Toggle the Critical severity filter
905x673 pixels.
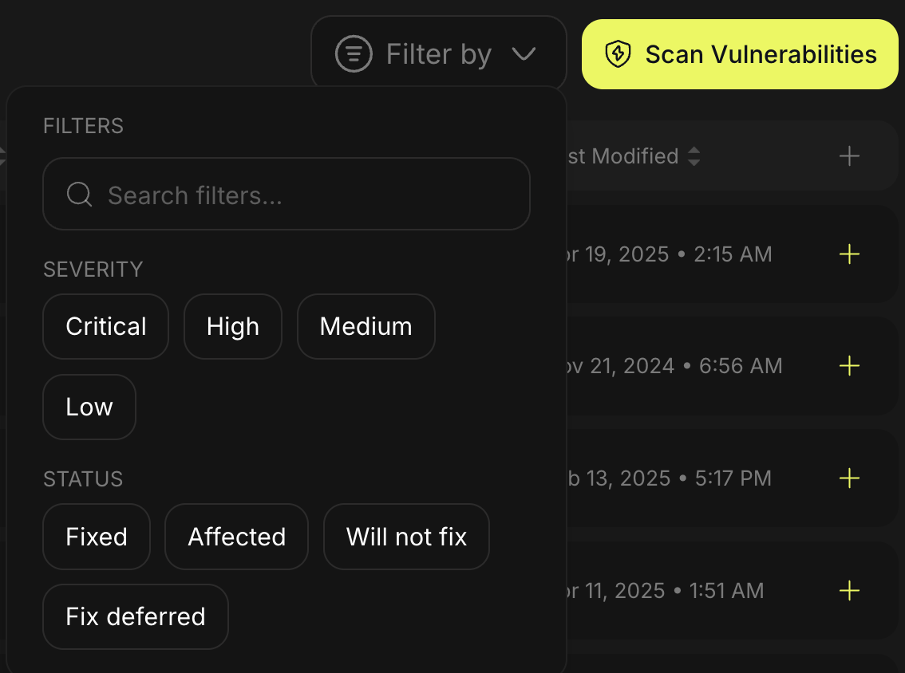[105, 326]
